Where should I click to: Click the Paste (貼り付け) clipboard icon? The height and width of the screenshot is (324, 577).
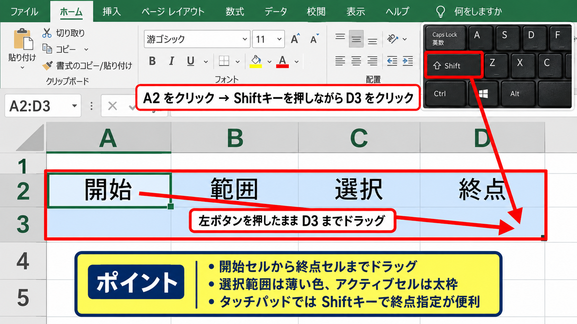point(23,39)
